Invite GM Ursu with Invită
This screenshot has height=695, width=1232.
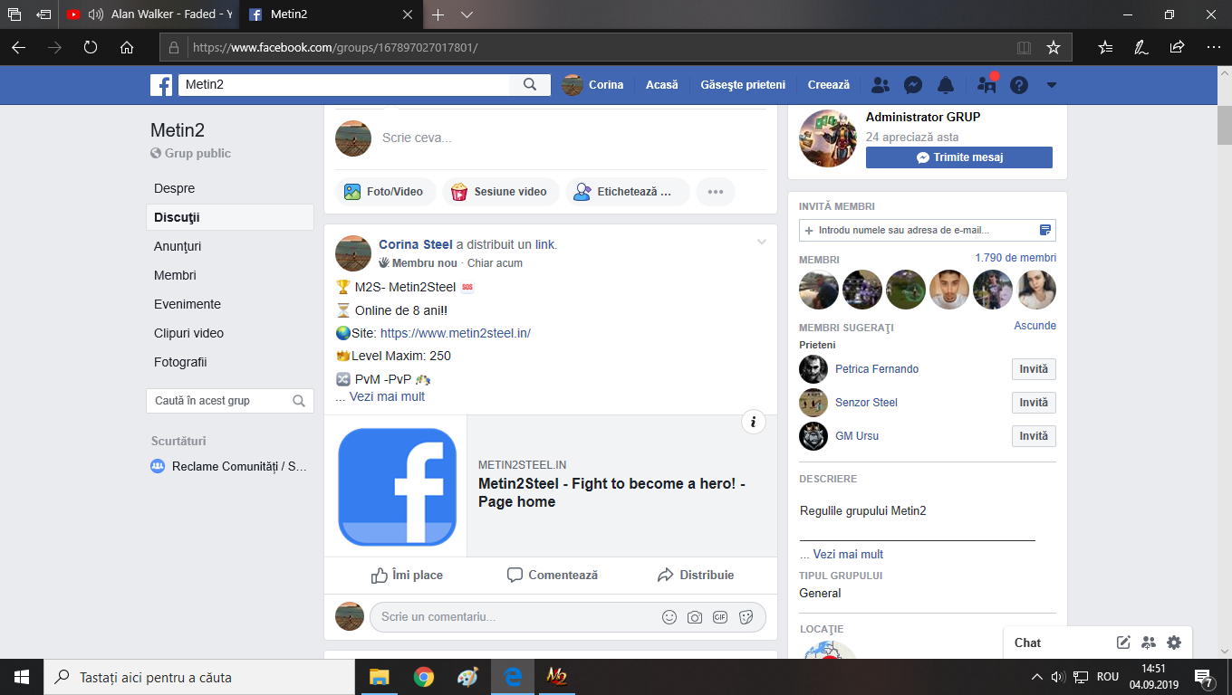tap(1034, 436)
